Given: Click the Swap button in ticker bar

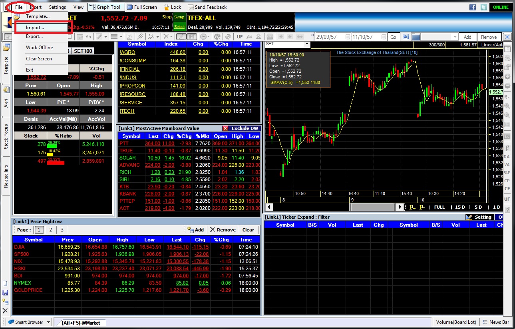Looking at the screenshot, I should [x=179, y=17].
